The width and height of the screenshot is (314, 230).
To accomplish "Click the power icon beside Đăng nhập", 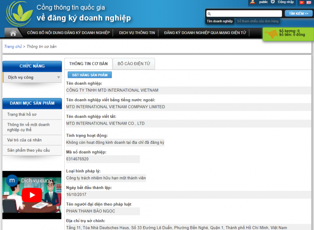I will [273, 2].
